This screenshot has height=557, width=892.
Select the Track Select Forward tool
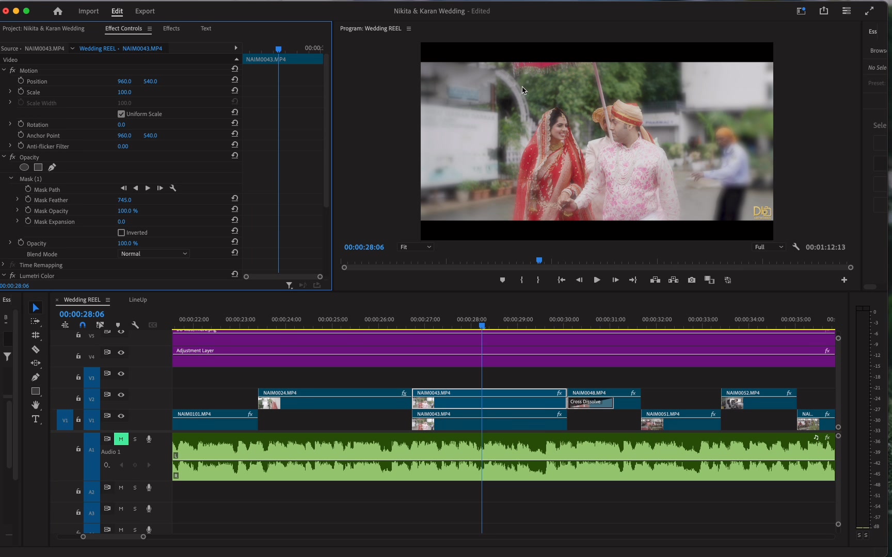click(36, 321)
